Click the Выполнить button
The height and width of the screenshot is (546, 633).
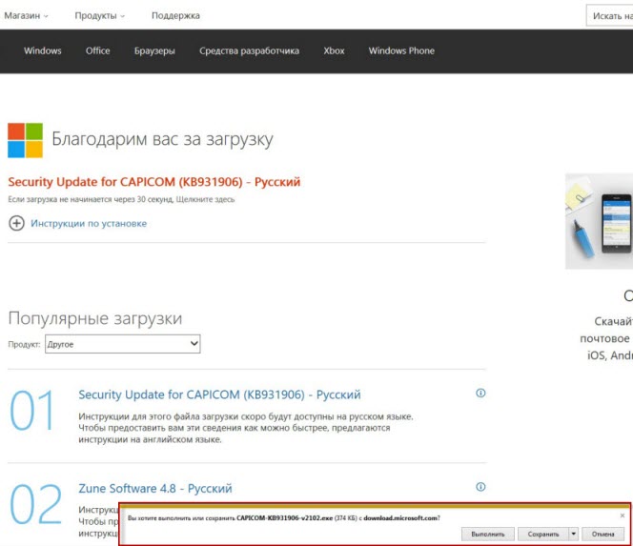488,534
